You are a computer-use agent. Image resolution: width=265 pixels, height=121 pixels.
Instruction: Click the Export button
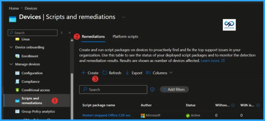134,73
